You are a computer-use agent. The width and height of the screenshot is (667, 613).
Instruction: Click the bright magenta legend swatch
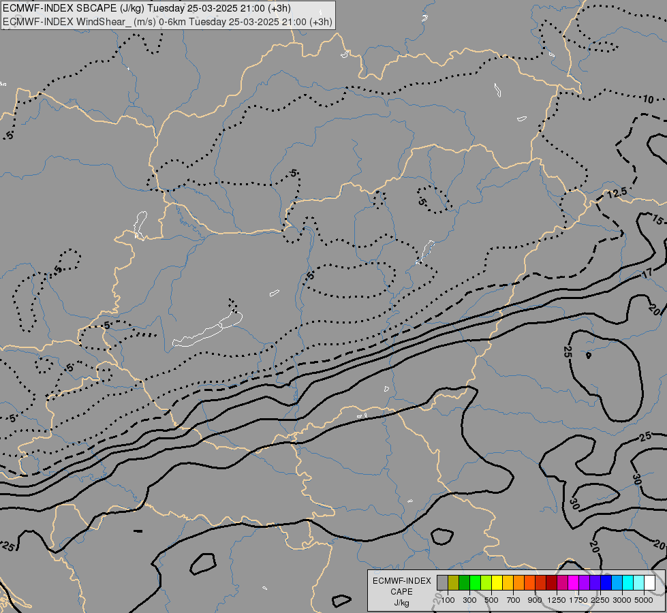point(574,583)
